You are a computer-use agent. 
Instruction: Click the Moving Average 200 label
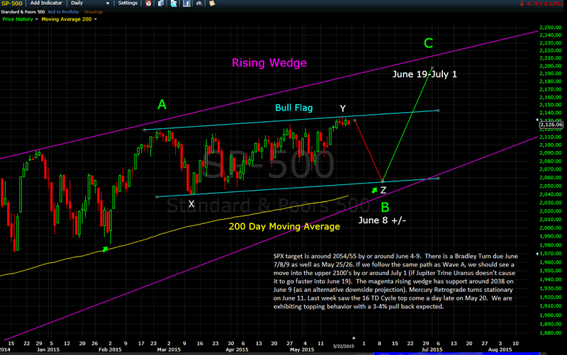[67, 19]
